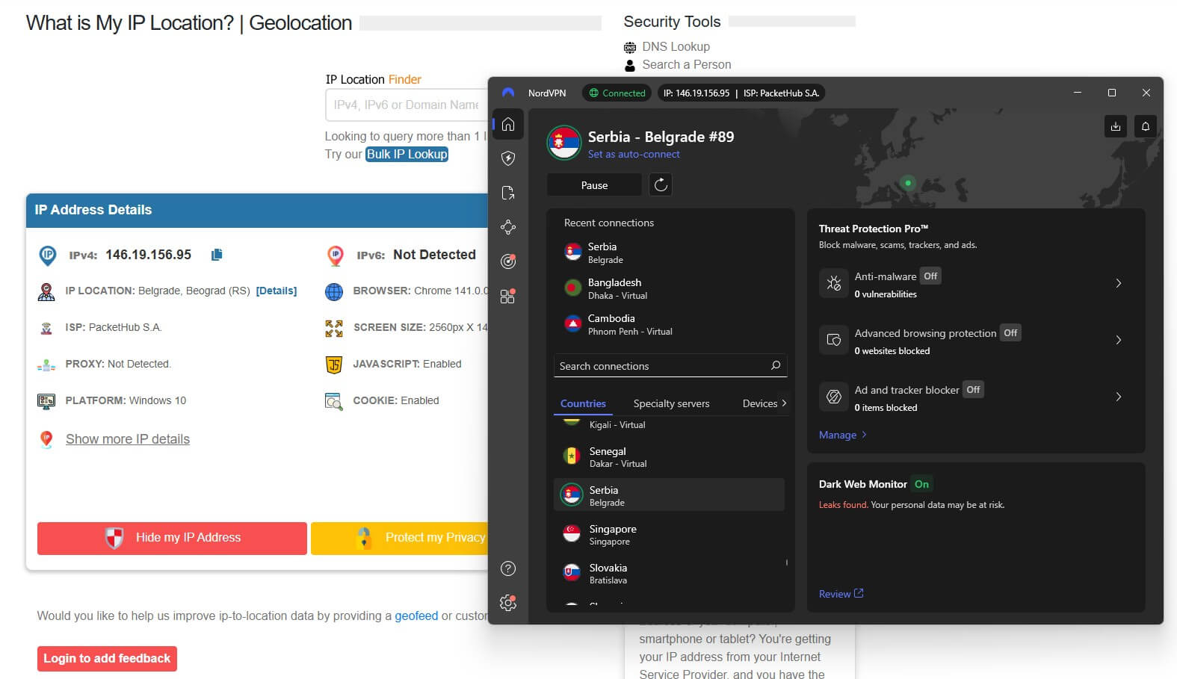Open geofeed link
This screenshot has width=1177, height=679.
click(416, 616)
